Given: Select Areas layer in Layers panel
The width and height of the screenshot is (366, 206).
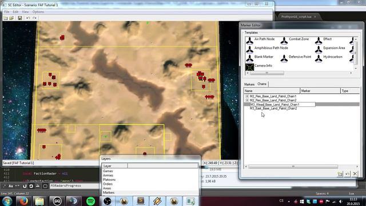Looking at the screenshot, I should click(x=107, y=188).
